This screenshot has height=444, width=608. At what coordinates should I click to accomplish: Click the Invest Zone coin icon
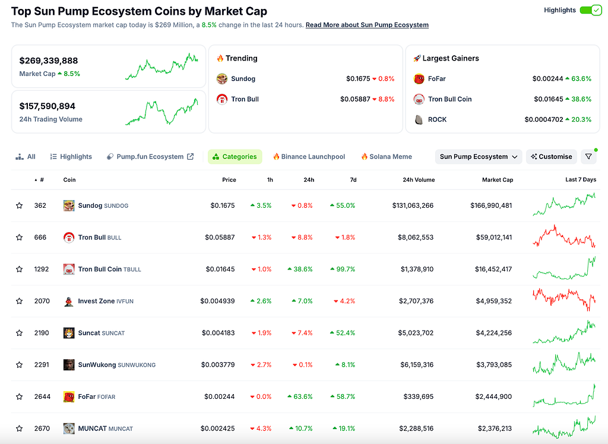[x=69, y=301]
